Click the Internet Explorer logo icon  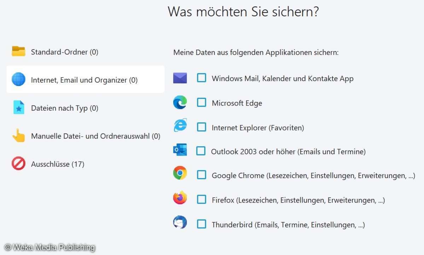tap(180, 125)
